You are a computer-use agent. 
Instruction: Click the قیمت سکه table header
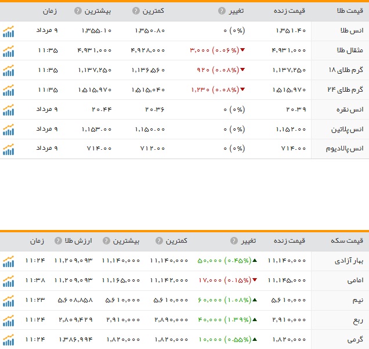[x=347, y=241]
